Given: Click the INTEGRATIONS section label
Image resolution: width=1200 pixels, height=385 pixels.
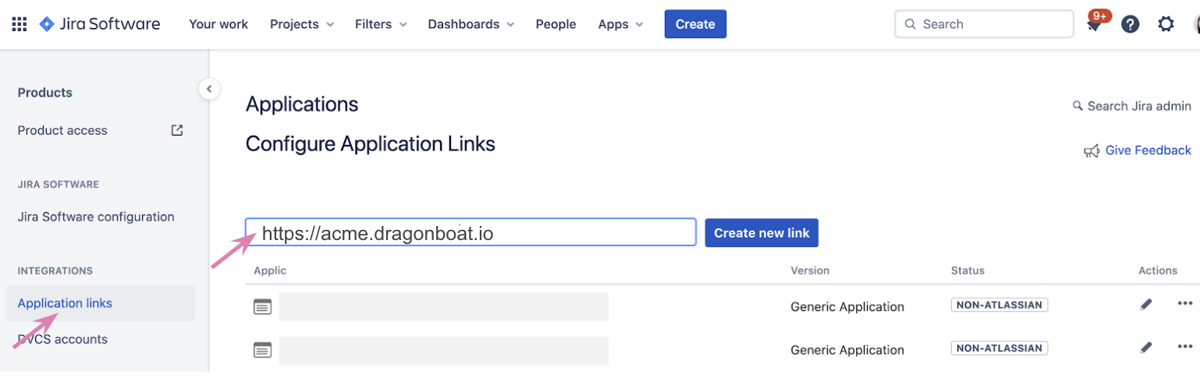Looking at the screenshot, I should coord(55,271).
